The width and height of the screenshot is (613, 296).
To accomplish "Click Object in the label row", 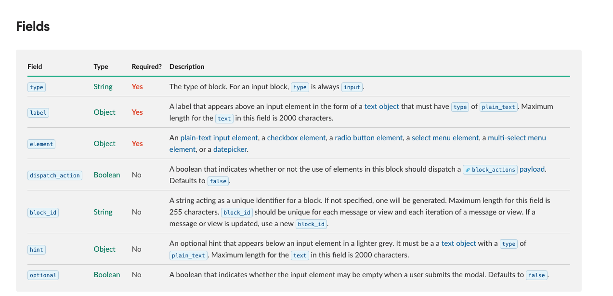I will pos(104,112).
